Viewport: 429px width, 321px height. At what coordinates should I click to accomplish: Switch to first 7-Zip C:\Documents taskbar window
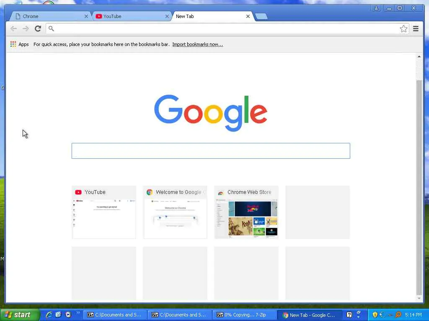[115, 315]
